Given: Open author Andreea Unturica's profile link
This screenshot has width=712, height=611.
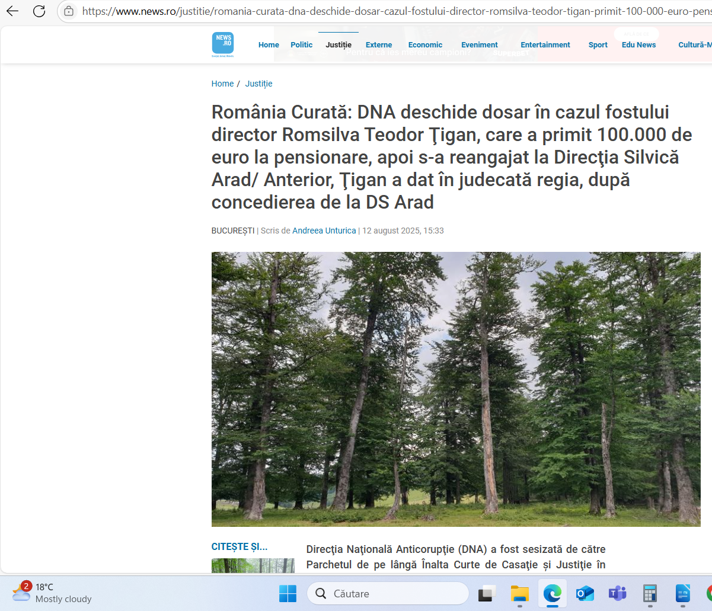Looking at the screenshot, I should tap(324, 231).
